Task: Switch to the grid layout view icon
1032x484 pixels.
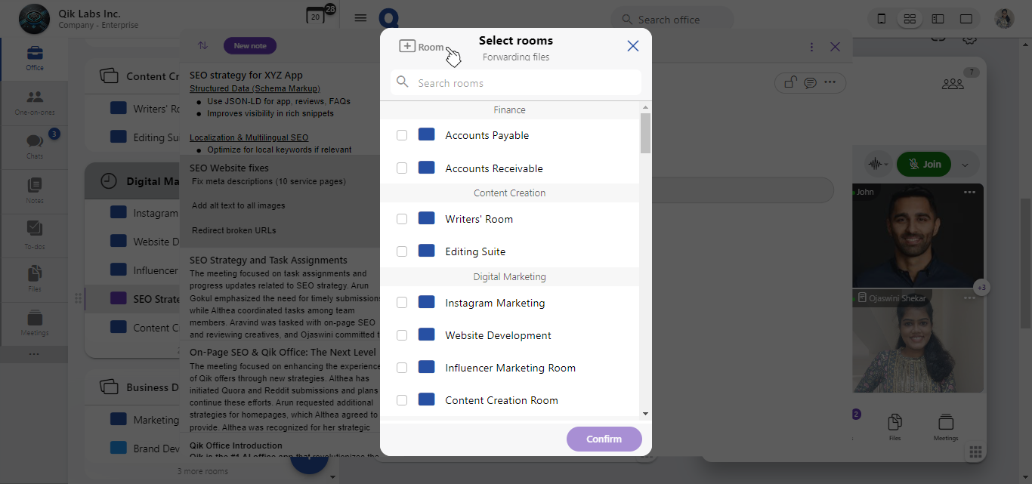Action: (x=910, y=19)
